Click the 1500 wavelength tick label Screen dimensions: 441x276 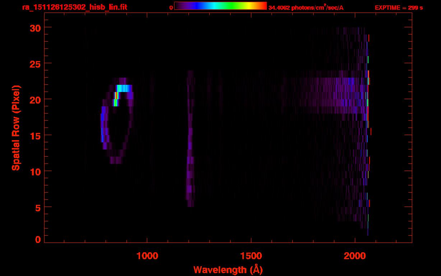tap(251, 256)
